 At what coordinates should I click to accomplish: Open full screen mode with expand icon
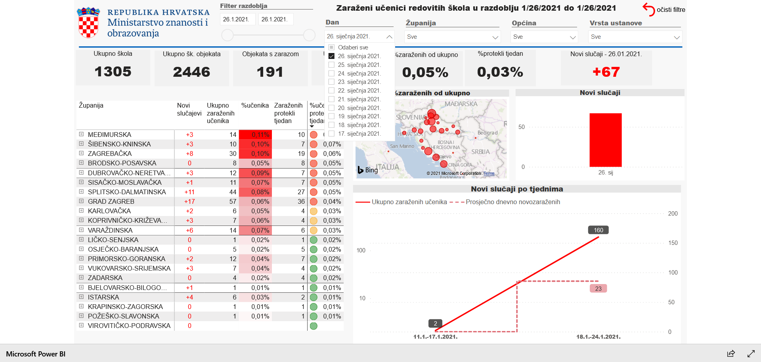(751, 354)
